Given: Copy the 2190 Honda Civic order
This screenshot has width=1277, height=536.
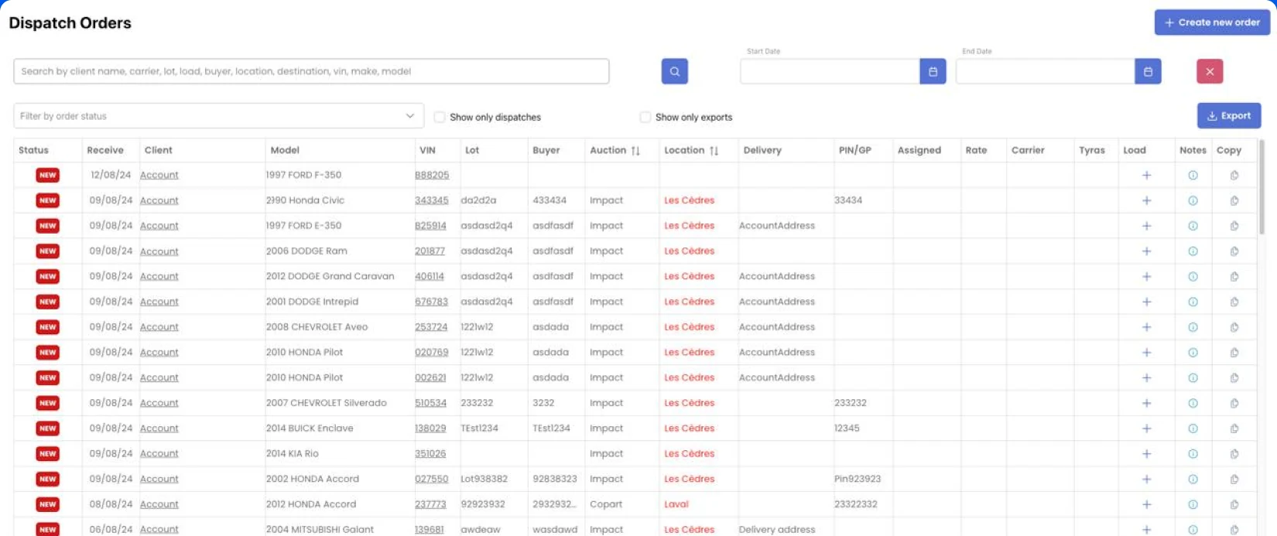Looking at the screenshot, I should [1234, 201].
